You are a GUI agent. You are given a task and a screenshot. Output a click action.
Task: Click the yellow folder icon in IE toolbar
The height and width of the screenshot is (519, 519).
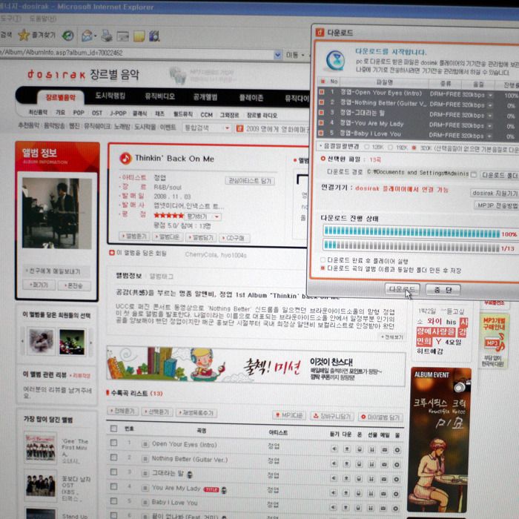[139, 36]
